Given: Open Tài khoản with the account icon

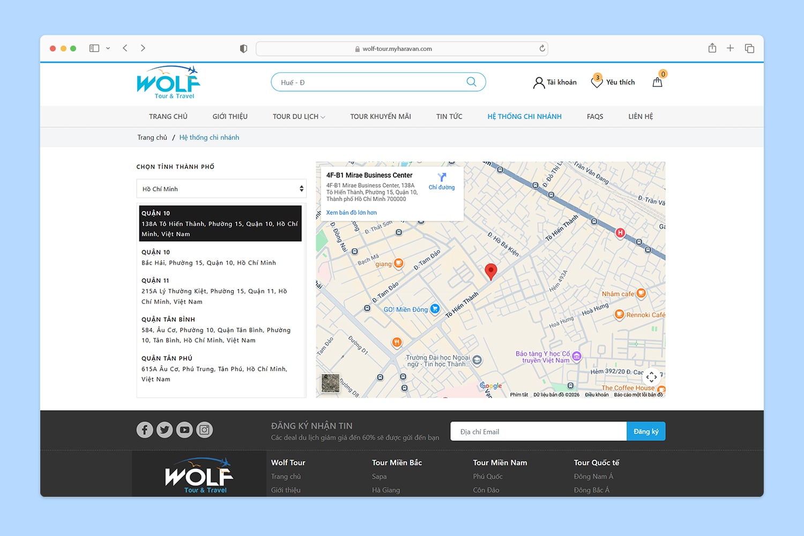Looking at the screenshot, I should pyautogui.click(x=554, y=82).
